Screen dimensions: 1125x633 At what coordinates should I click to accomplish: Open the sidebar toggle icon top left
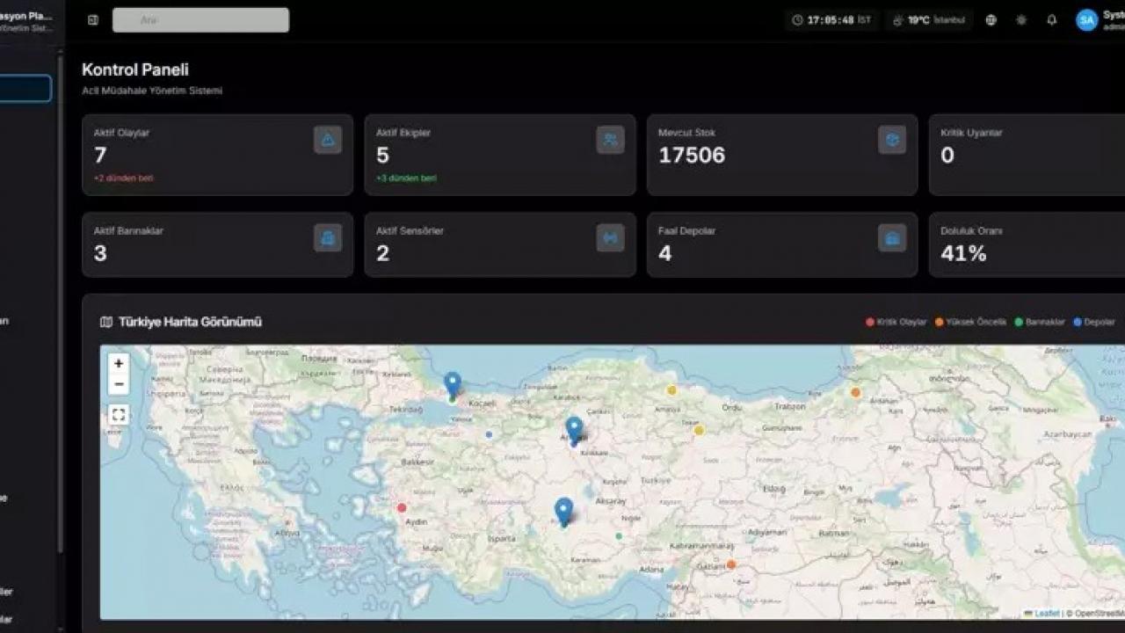click(x=91, y=19)
